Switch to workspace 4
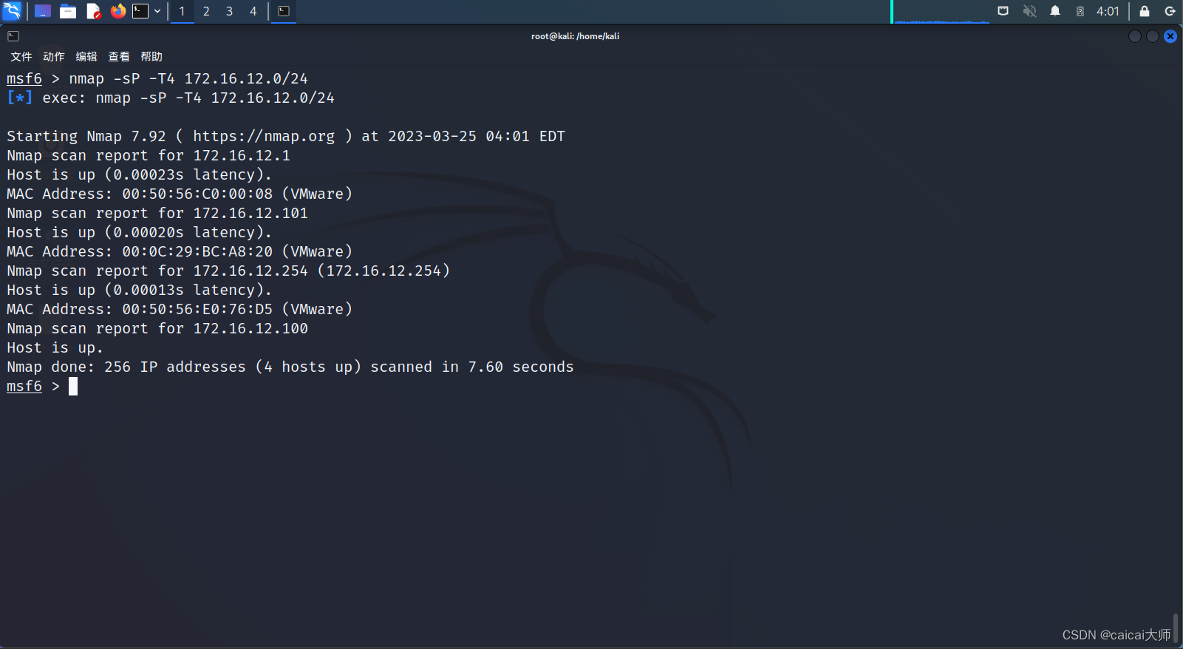 coord(253,11)
